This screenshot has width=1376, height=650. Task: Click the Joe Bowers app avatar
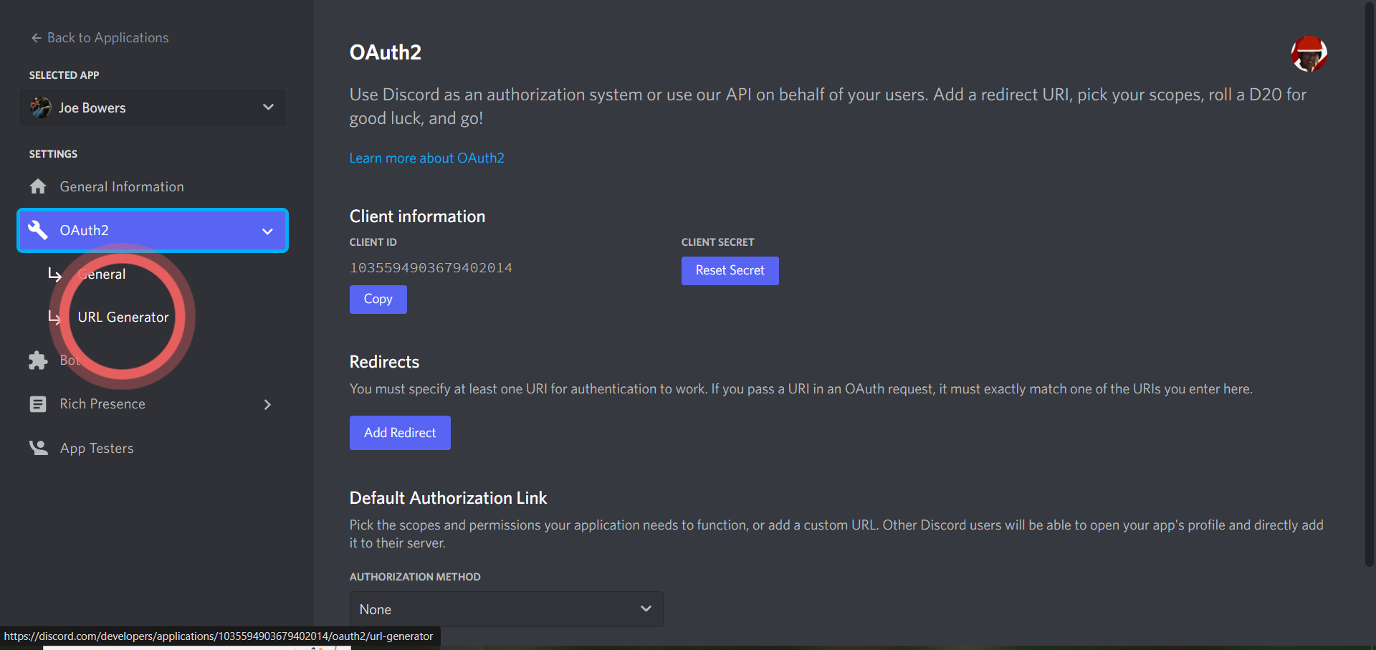(41, 107)
